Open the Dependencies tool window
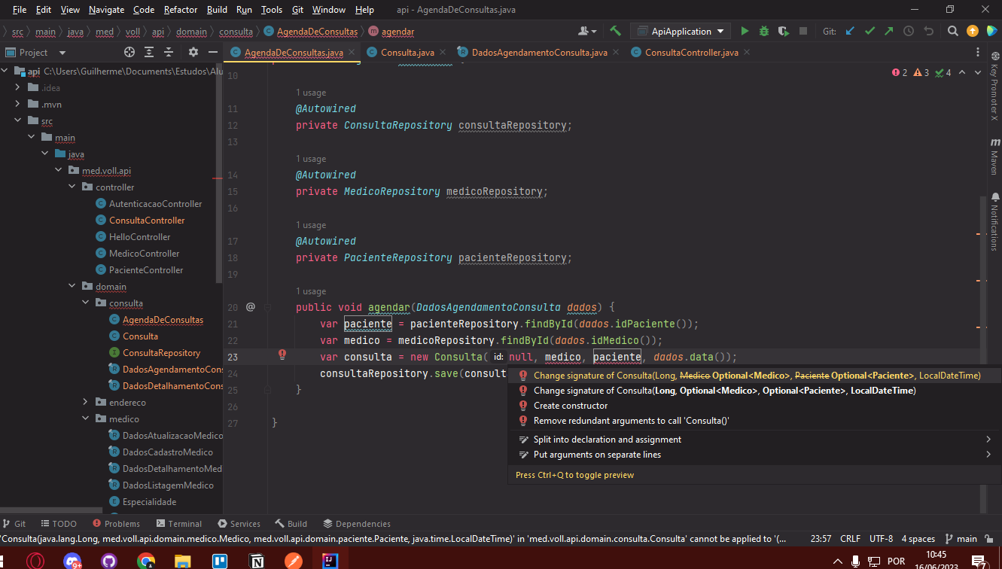1002x569 pixels. click(356, 524)
